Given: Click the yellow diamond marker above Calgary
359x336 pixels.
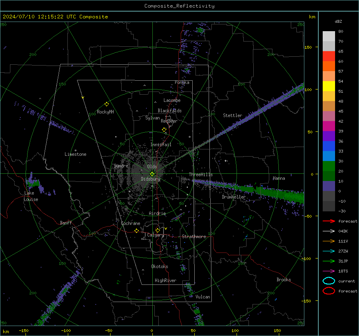Looking at the screenshot, I should tap(158, 230).
